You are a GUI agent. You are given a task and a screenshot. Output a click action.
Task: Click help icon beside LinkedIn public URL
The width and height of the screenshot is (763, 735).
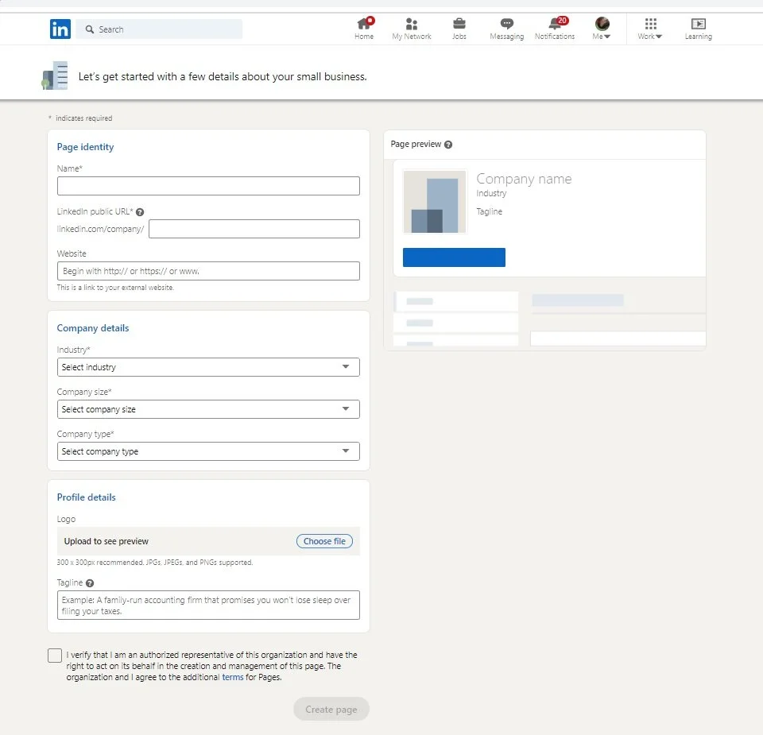[140, 212]
